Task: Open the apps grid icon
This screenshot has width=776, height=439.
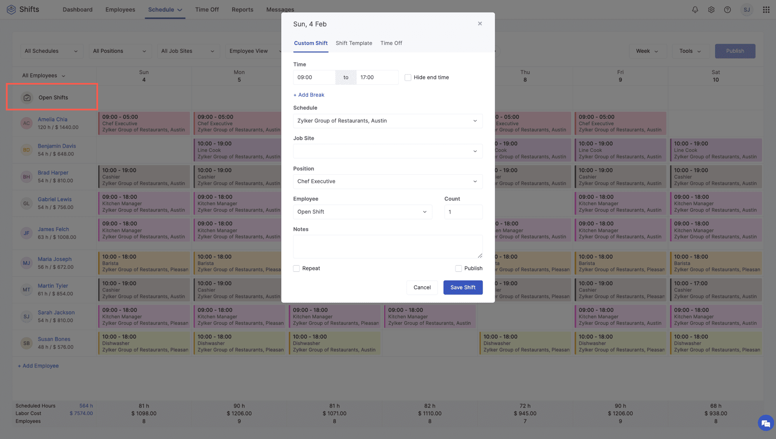Action: click(766, 10)
